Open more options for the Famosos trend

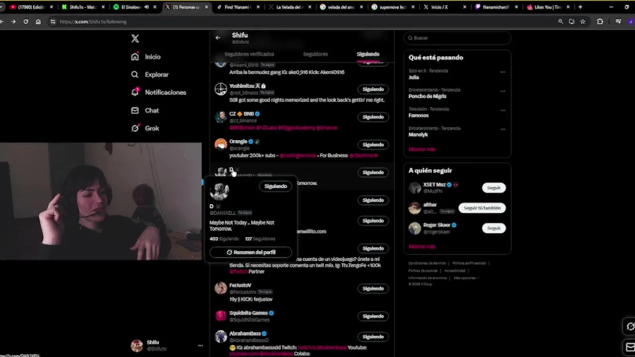pos(503,111)
